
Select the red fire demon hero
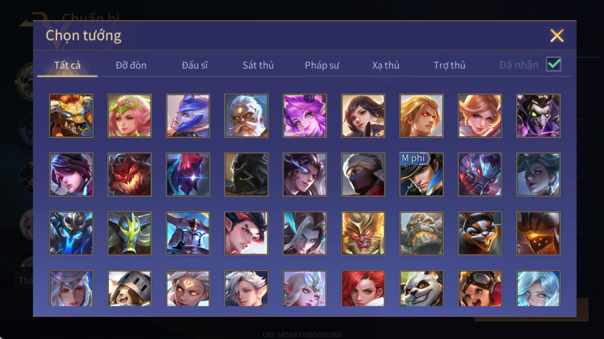[129, 175]
